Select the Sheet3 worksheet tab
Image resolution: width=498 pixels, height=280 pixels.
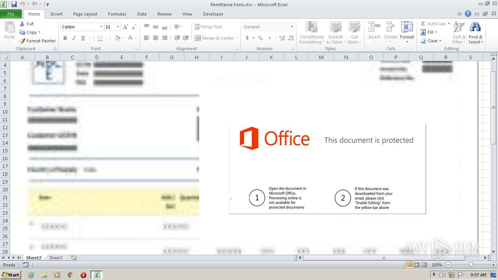pyautogui.click(x=56, y=258)
